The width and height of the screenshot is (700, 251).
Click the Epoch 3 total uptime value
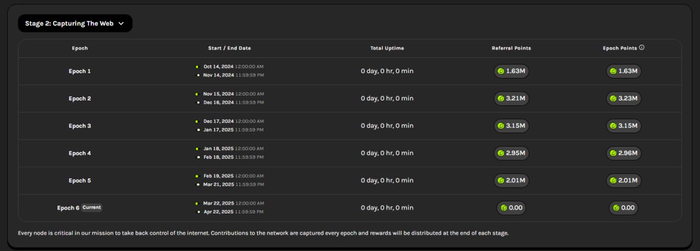(387, 126)
